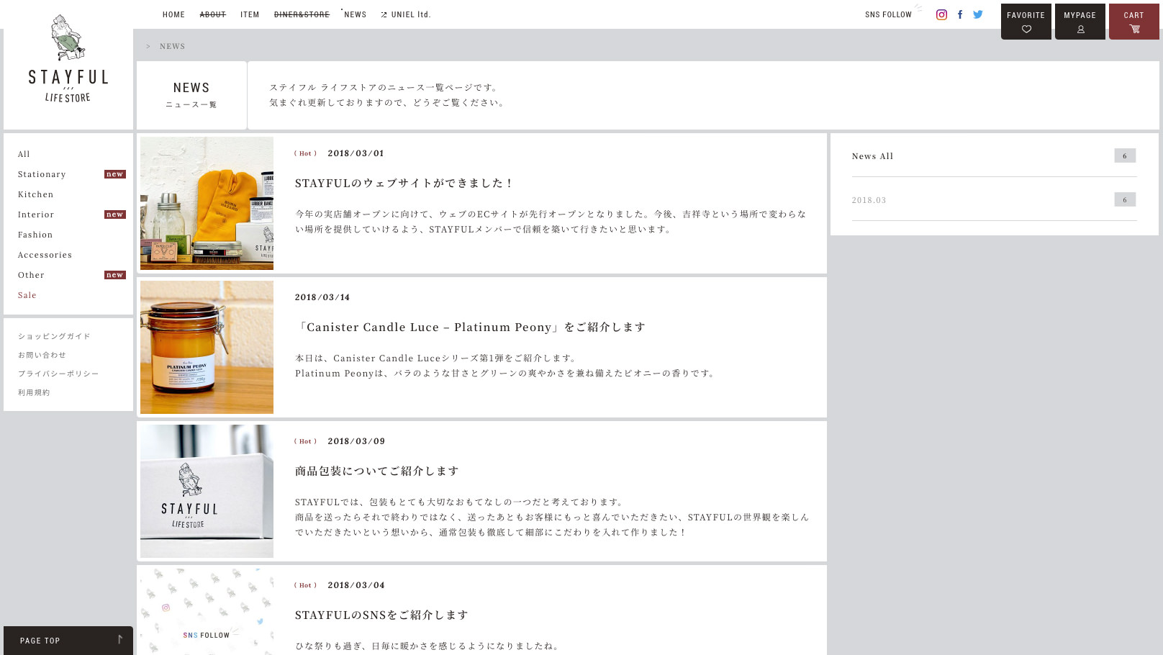Click the NEWS ニュース一覧 heading box
Screen dimensions: 1163x655
[191, 95]
